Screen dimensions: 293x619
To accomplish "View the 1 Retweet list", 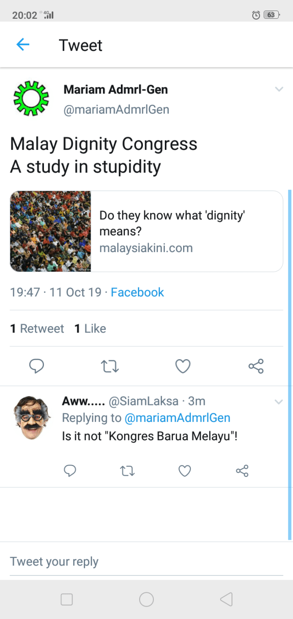I will pos(37,329).
